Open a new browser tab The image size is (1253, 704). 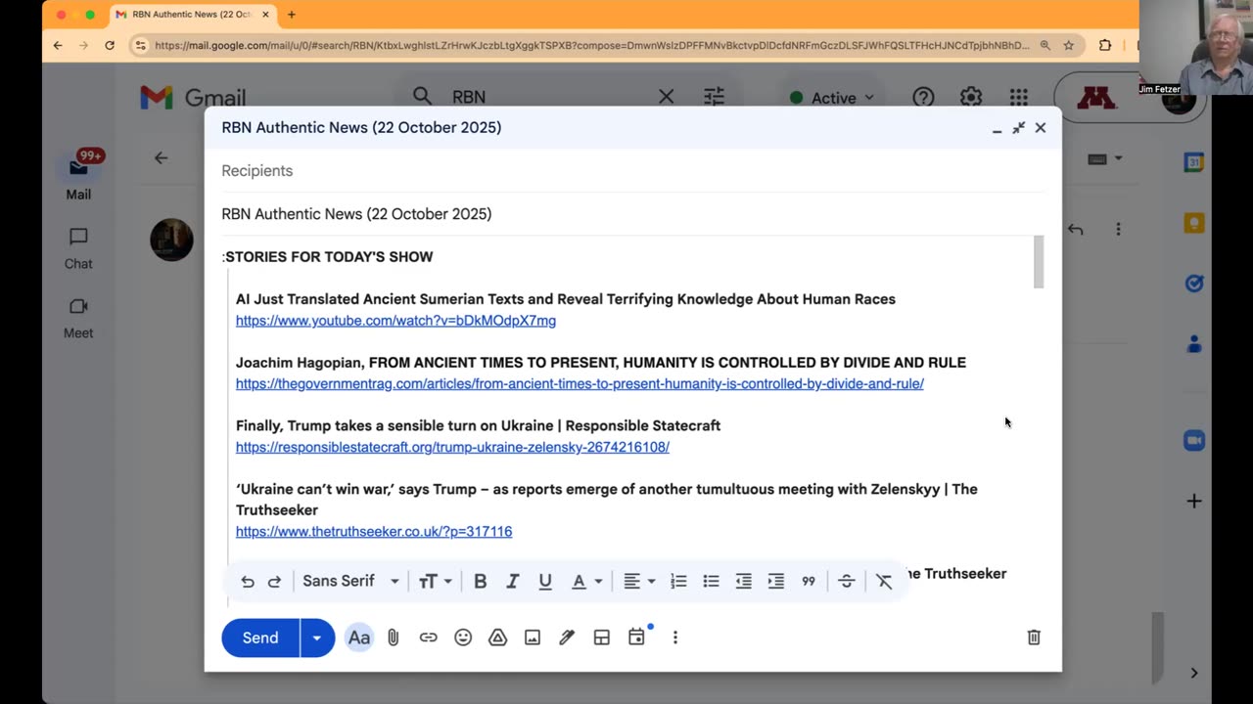(x=291, y=15)
